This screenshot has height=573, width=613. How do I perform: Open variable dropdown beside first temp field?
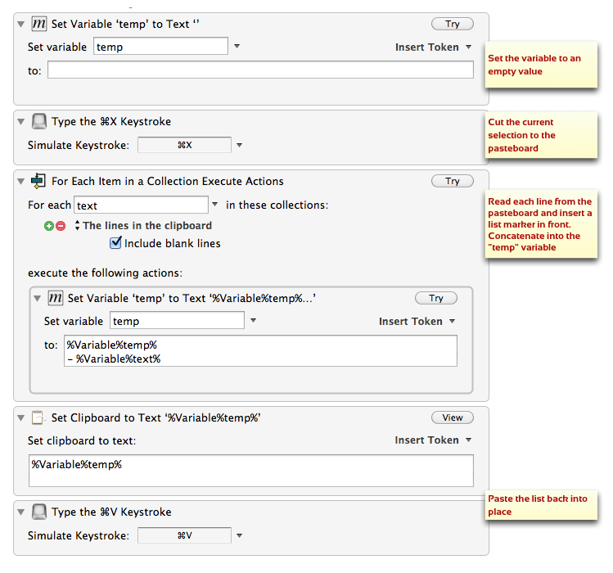237,46
